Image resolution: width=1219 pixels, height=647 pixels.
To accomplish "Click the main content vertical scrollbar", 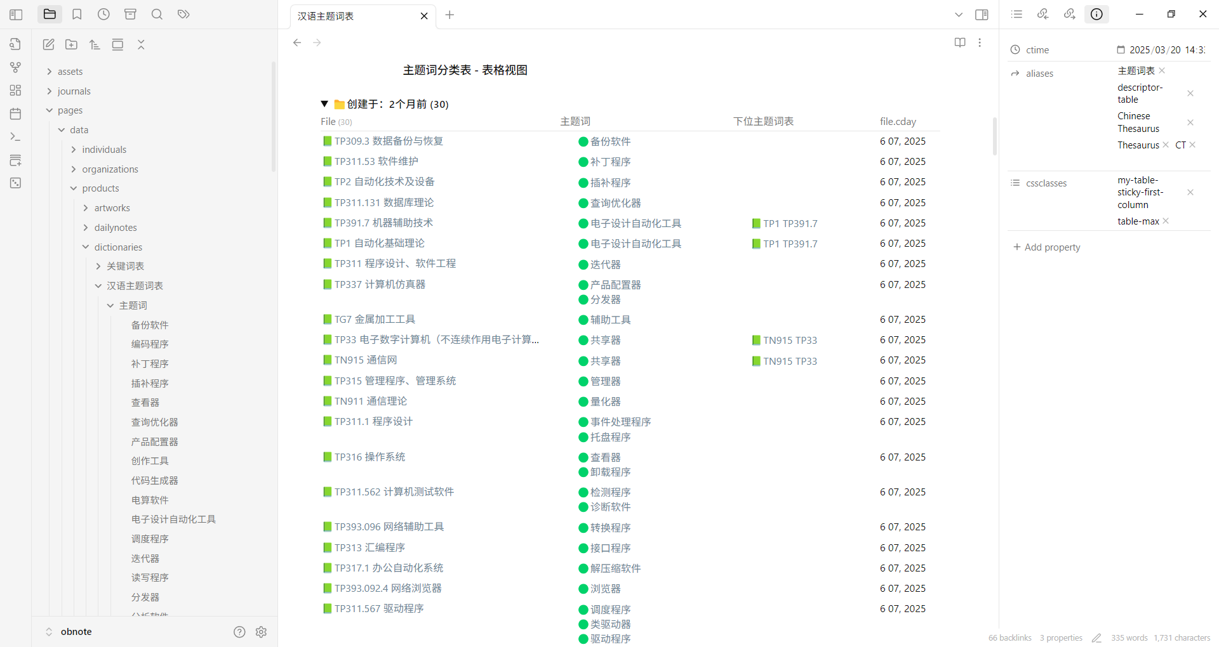I will (994, 136).
